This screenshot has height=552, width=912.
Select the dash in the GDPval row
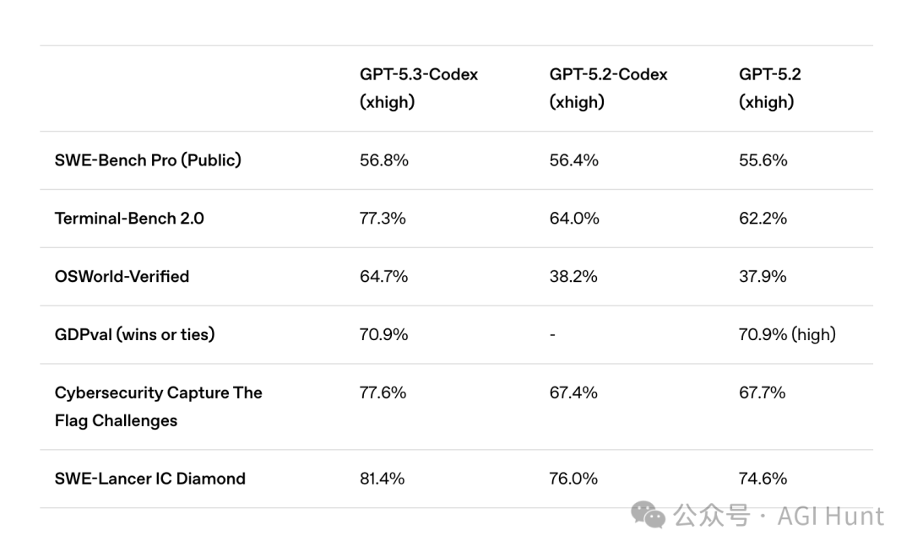pos(552,335)
